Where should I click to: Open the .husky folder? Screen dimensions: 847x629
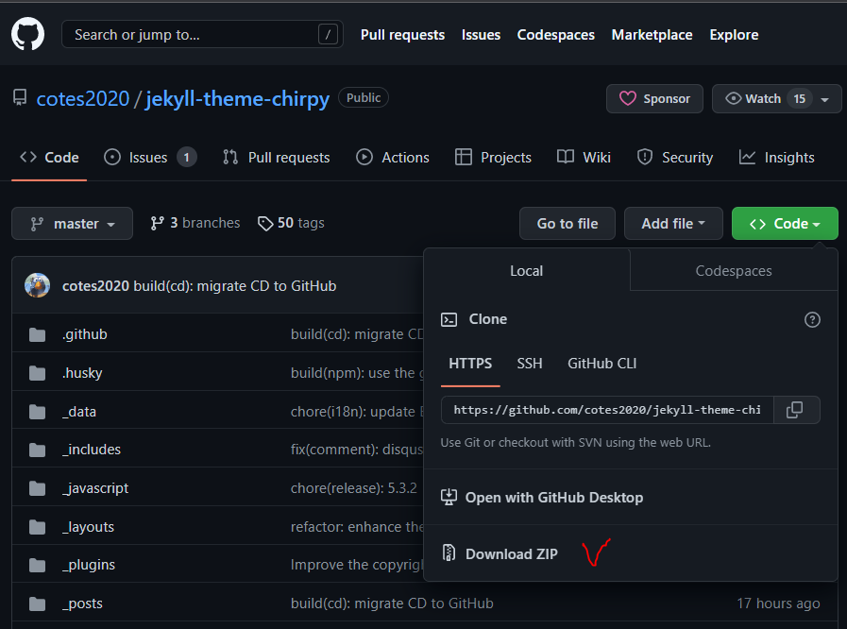pyautogui.click(x=82, y=373)
